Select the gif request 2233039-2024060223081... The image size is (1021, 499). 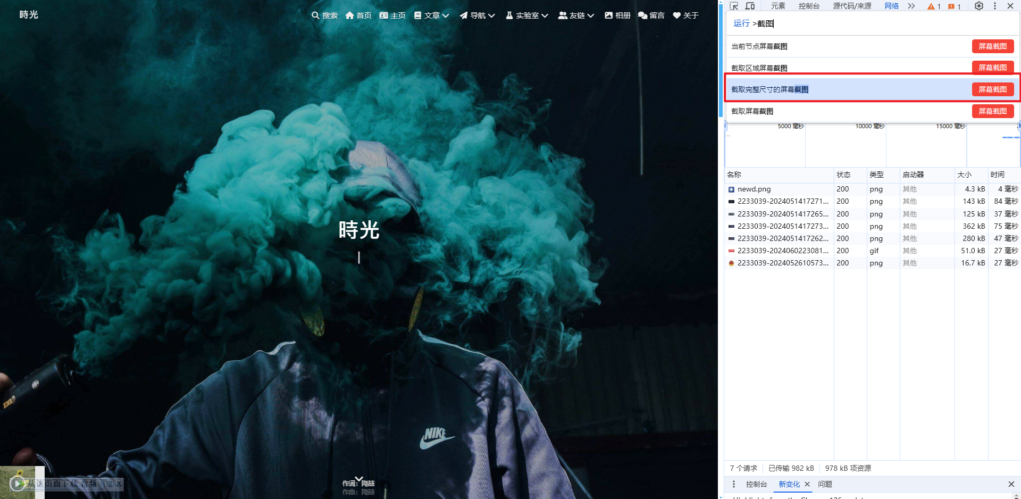872,251
